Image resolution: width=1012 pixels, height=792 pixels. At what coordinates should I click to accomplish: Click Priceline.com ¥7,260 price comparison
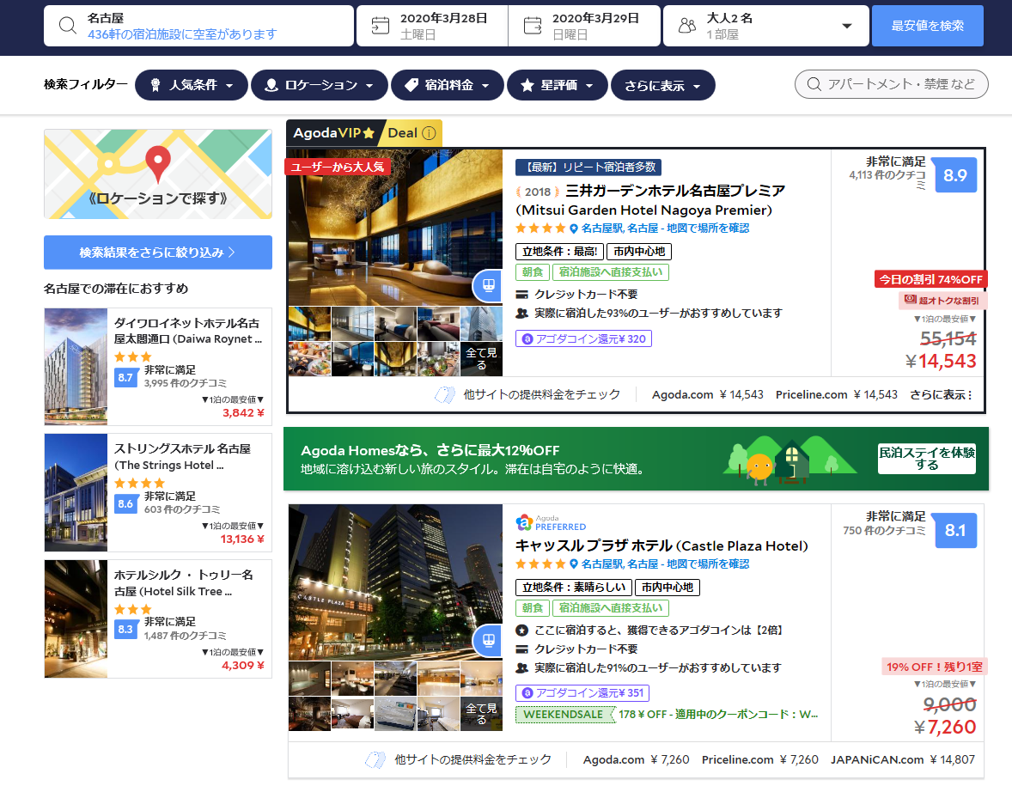point(760,759)
